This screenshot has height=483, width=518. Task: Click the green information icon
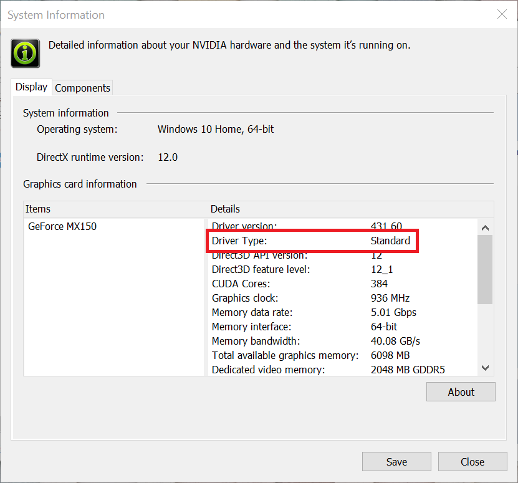[x=26, y=53]
